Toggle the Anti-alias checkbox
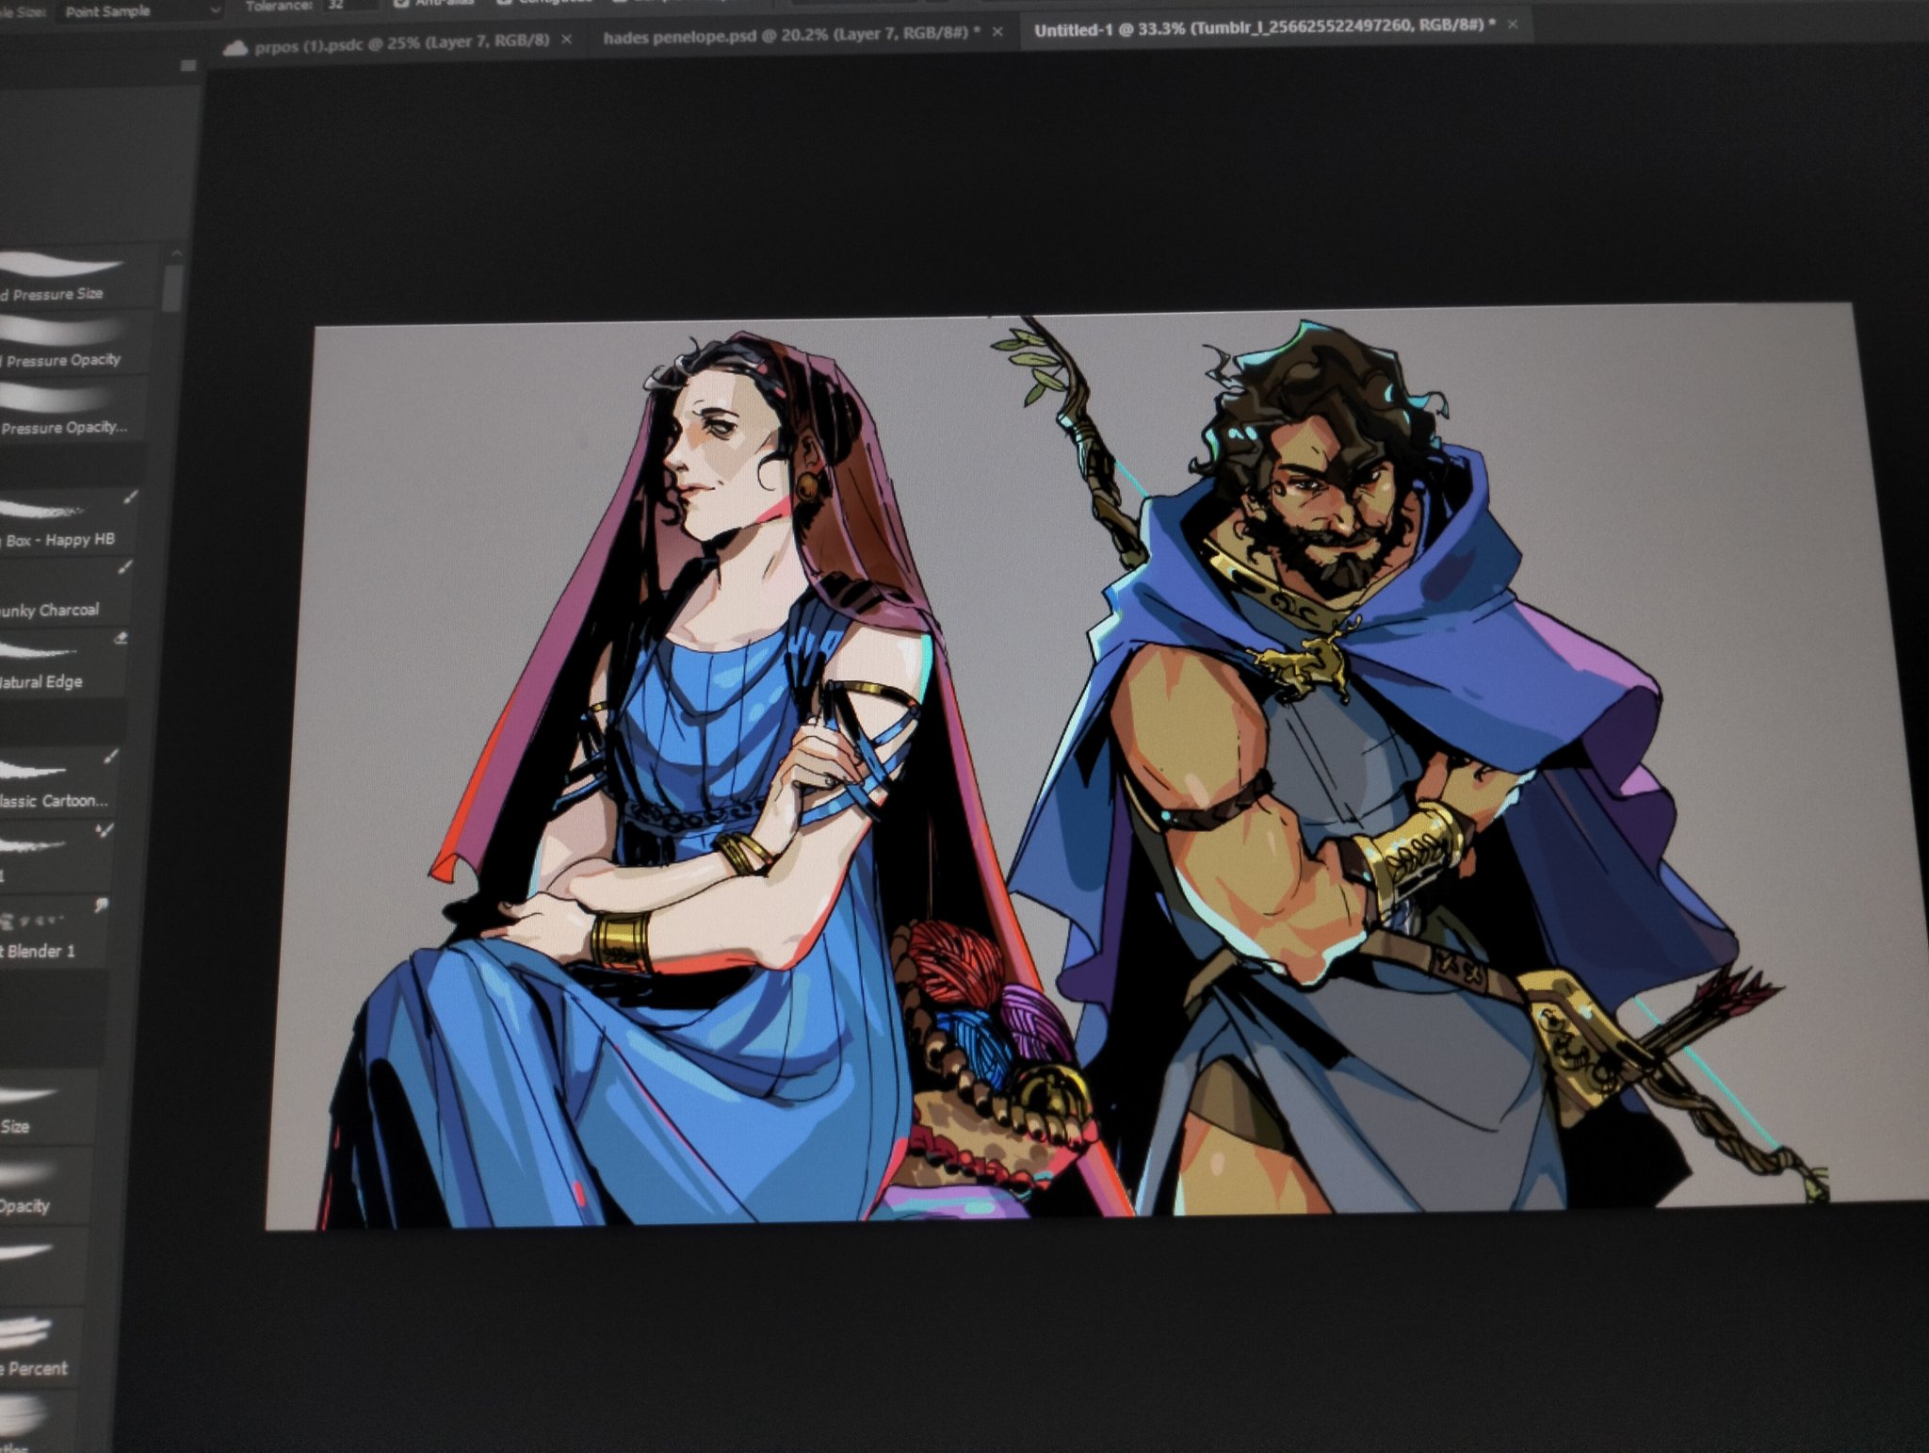Screen dimensions: 1929x1453 click(401, 4)
